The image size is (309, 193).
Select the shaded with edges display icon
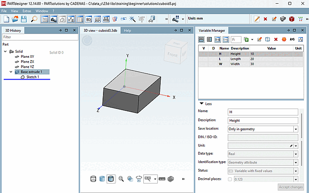111,179
